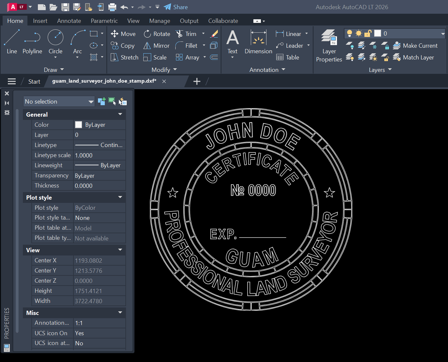This screenshot has height=362, width=448.
Task: Click the Hatch tool icon
Action: coord(94,57)
